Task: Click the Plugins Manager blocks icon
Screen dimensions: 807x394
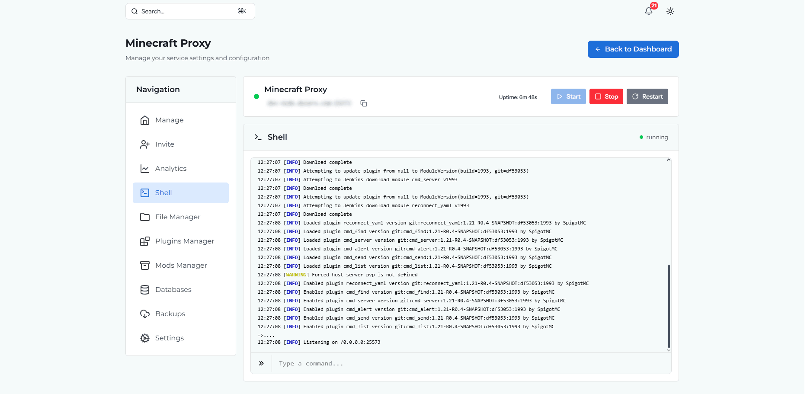Action: tap(145, 241)
